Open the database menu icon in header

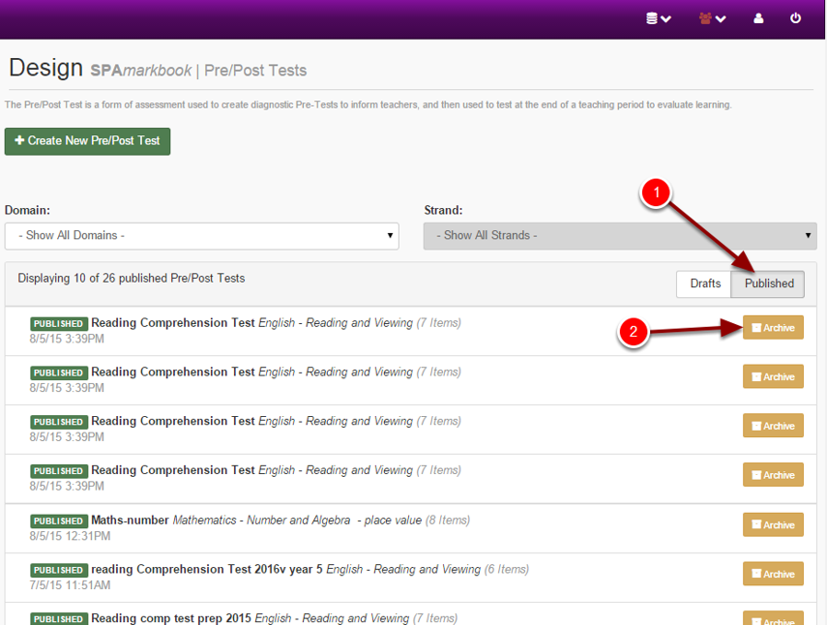pyautogui.click(x=659, y=18)
